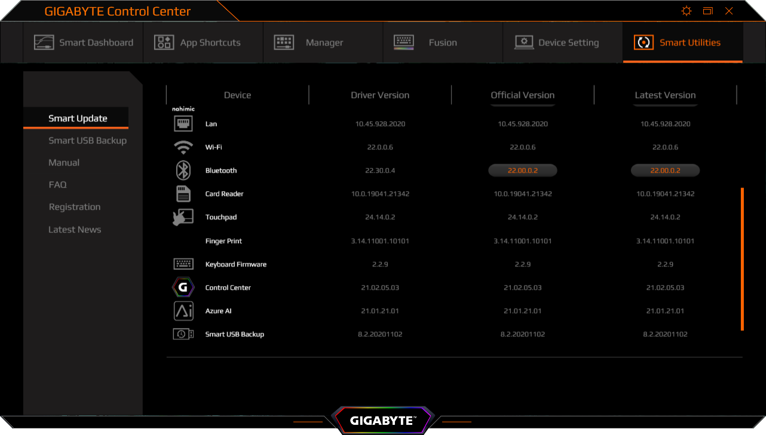Image resolution: width=766 pixels, height=435 pixels.
Task: Click the vertical scrollbar of driver list
Action: [742, 259]
